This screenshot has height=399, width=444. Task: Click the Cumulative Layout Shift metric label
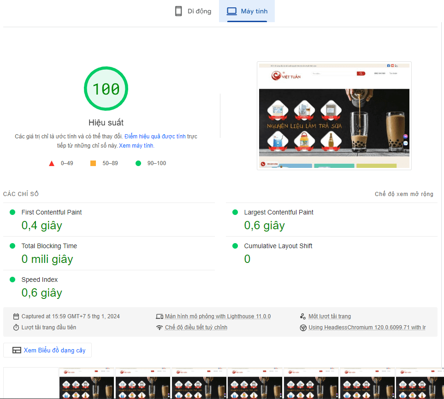pos(278,246)
